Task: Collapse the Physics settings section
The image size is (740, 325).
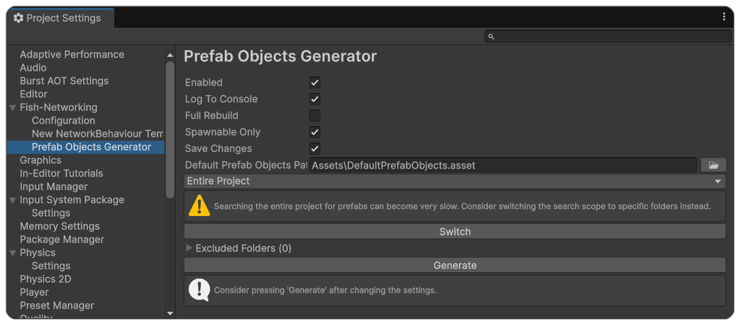Action: tap(13, 253)
